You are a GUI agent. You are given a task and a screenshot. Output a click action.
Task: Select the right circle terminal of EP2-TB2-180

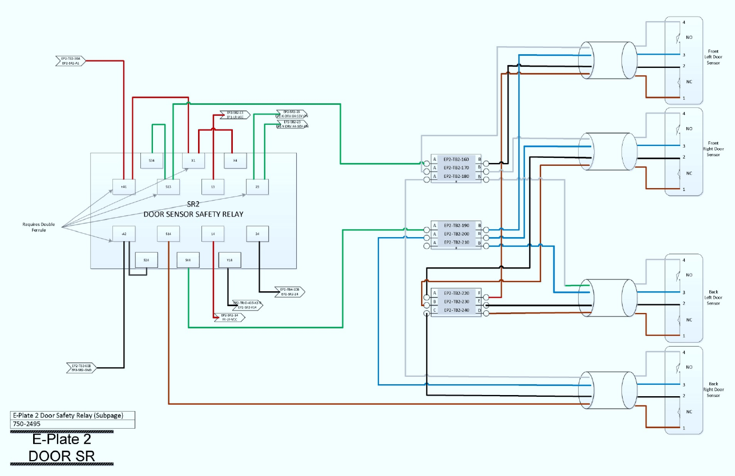(486, 180)
